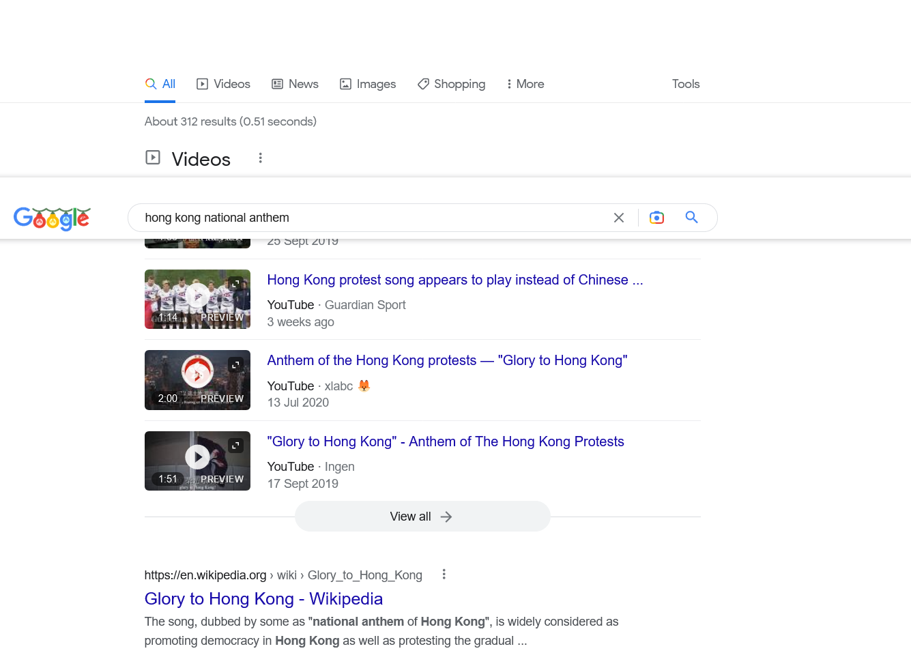Play the 1:14 Guardian Sport video thumbnail
The image size is (911, 653).
[x=197, y=299]
